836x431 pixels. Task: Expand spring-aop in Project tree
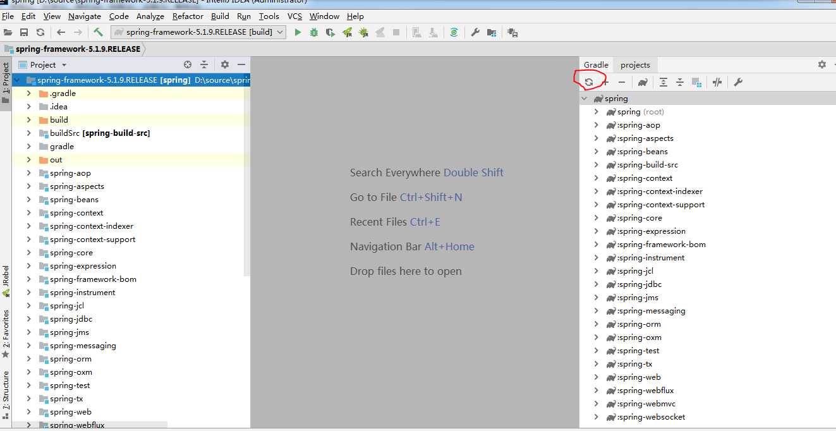pos(28,173)
